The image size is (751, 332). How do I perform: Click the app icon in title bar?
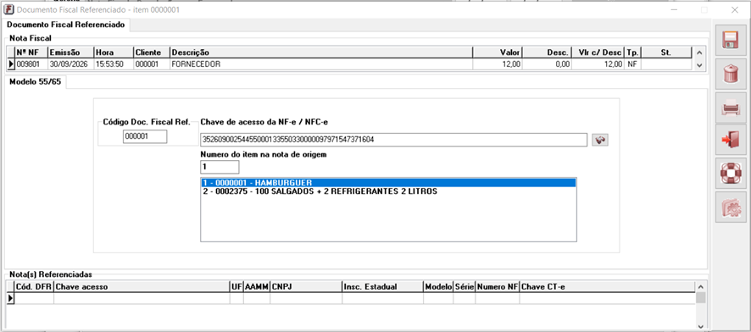[8, 9]
